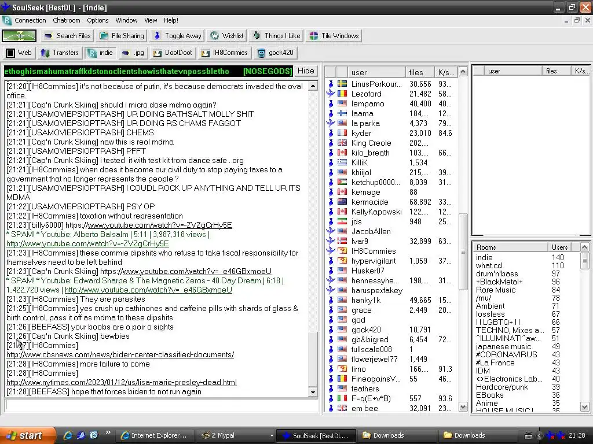Viewport: 593px width, 444px height.
Task: Join the what.cd room
Action: [489, 265]
